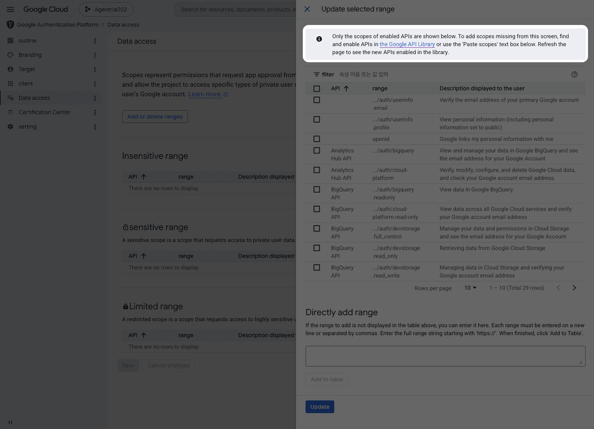Check the openid scope checkbox

317,139
